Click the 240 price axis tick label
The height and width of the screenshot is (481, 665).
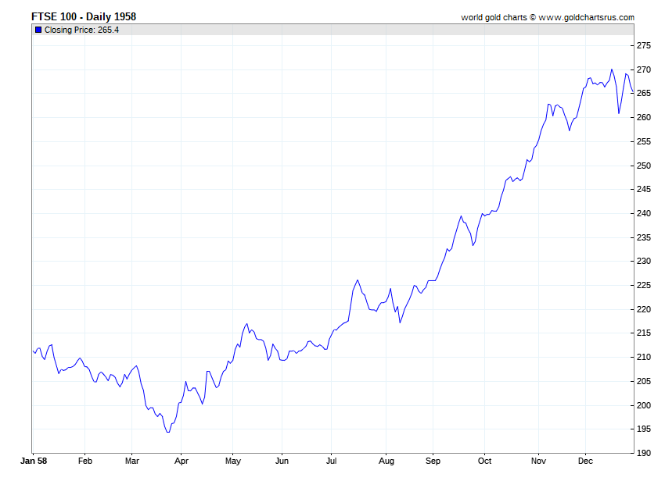(x=644, y=213)
